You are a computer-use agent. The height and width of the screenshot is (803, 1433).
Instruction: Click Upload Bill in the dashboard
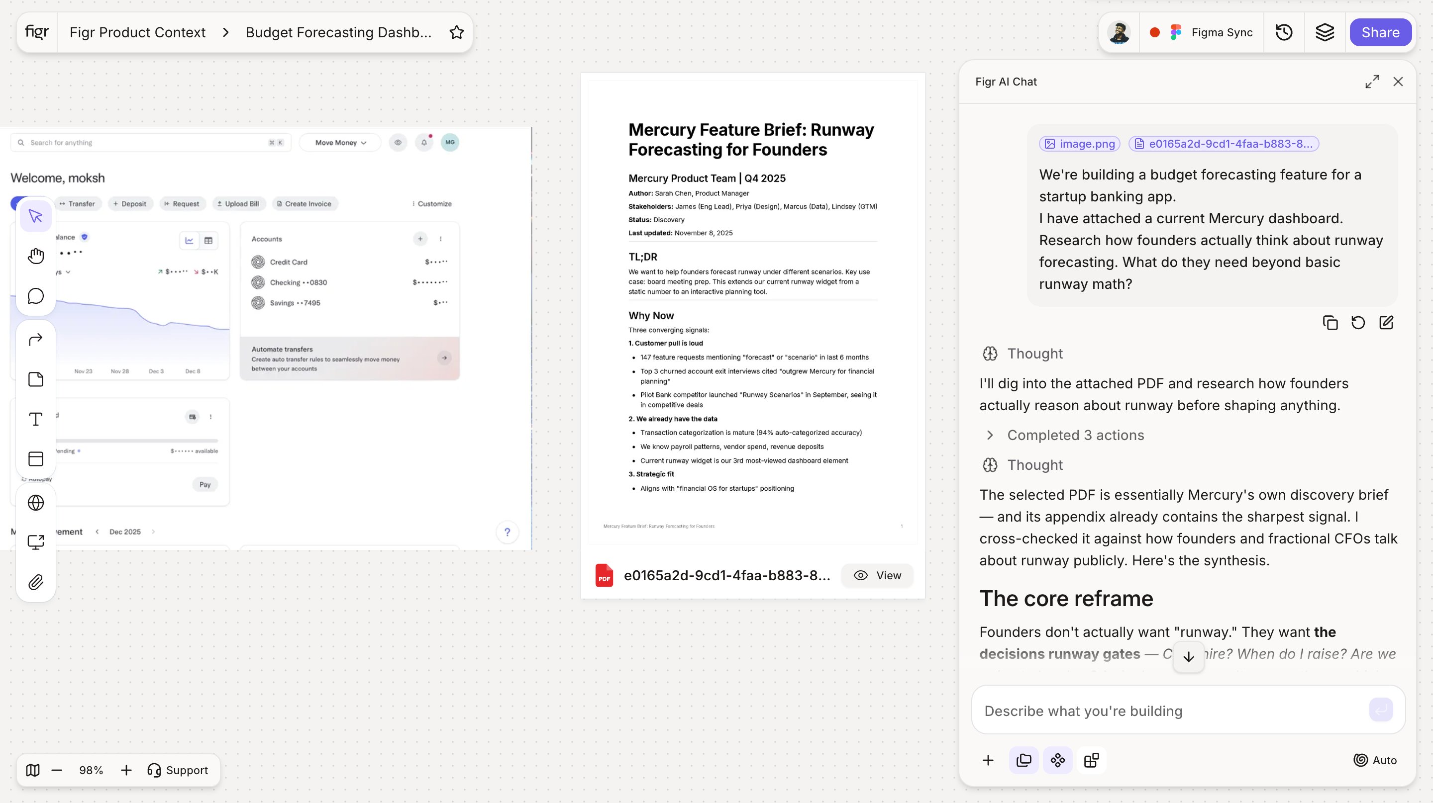click(x=239, y=204)
